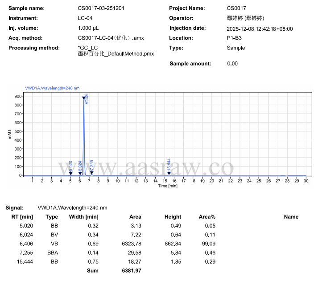Click the peak marker triangle at 5.020 min

pyautogui.click(x=70, y=173)
